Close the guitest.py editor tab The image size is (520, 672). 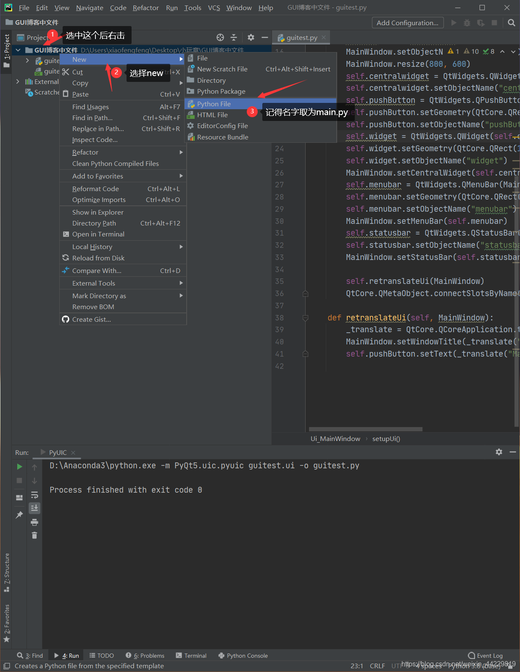(324, 37)
